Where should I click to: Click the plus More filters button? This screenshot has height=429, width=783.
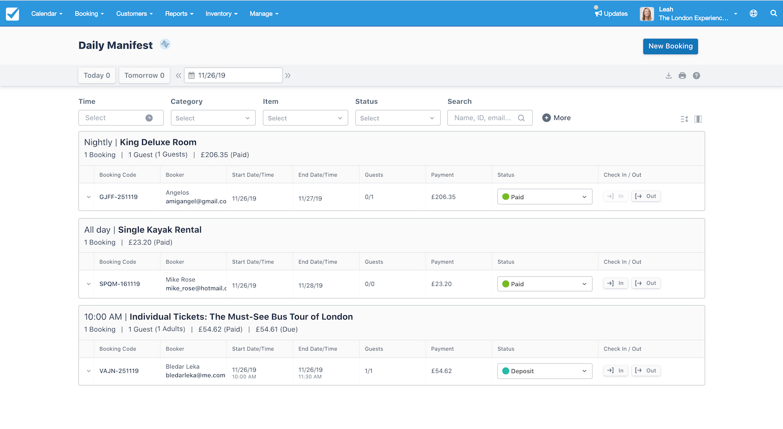pos(557,118)
